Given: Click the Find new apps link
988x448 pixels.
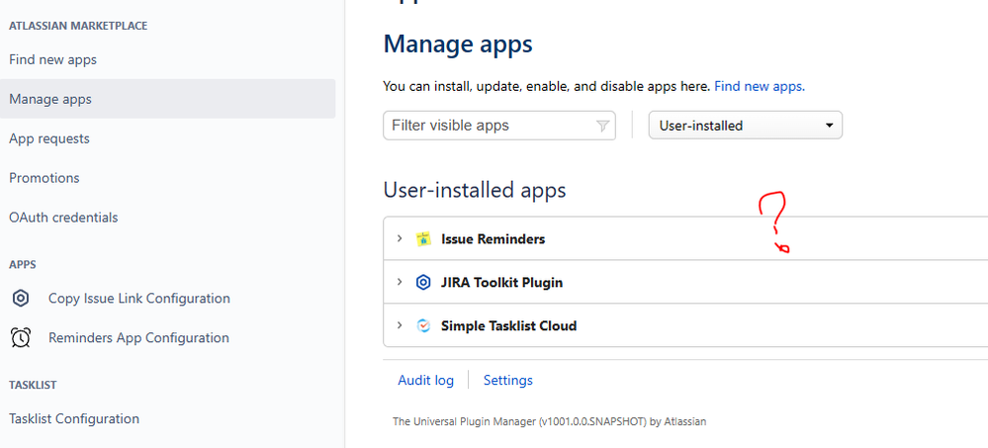Looking at the screenshot, I should coord(760,86).
